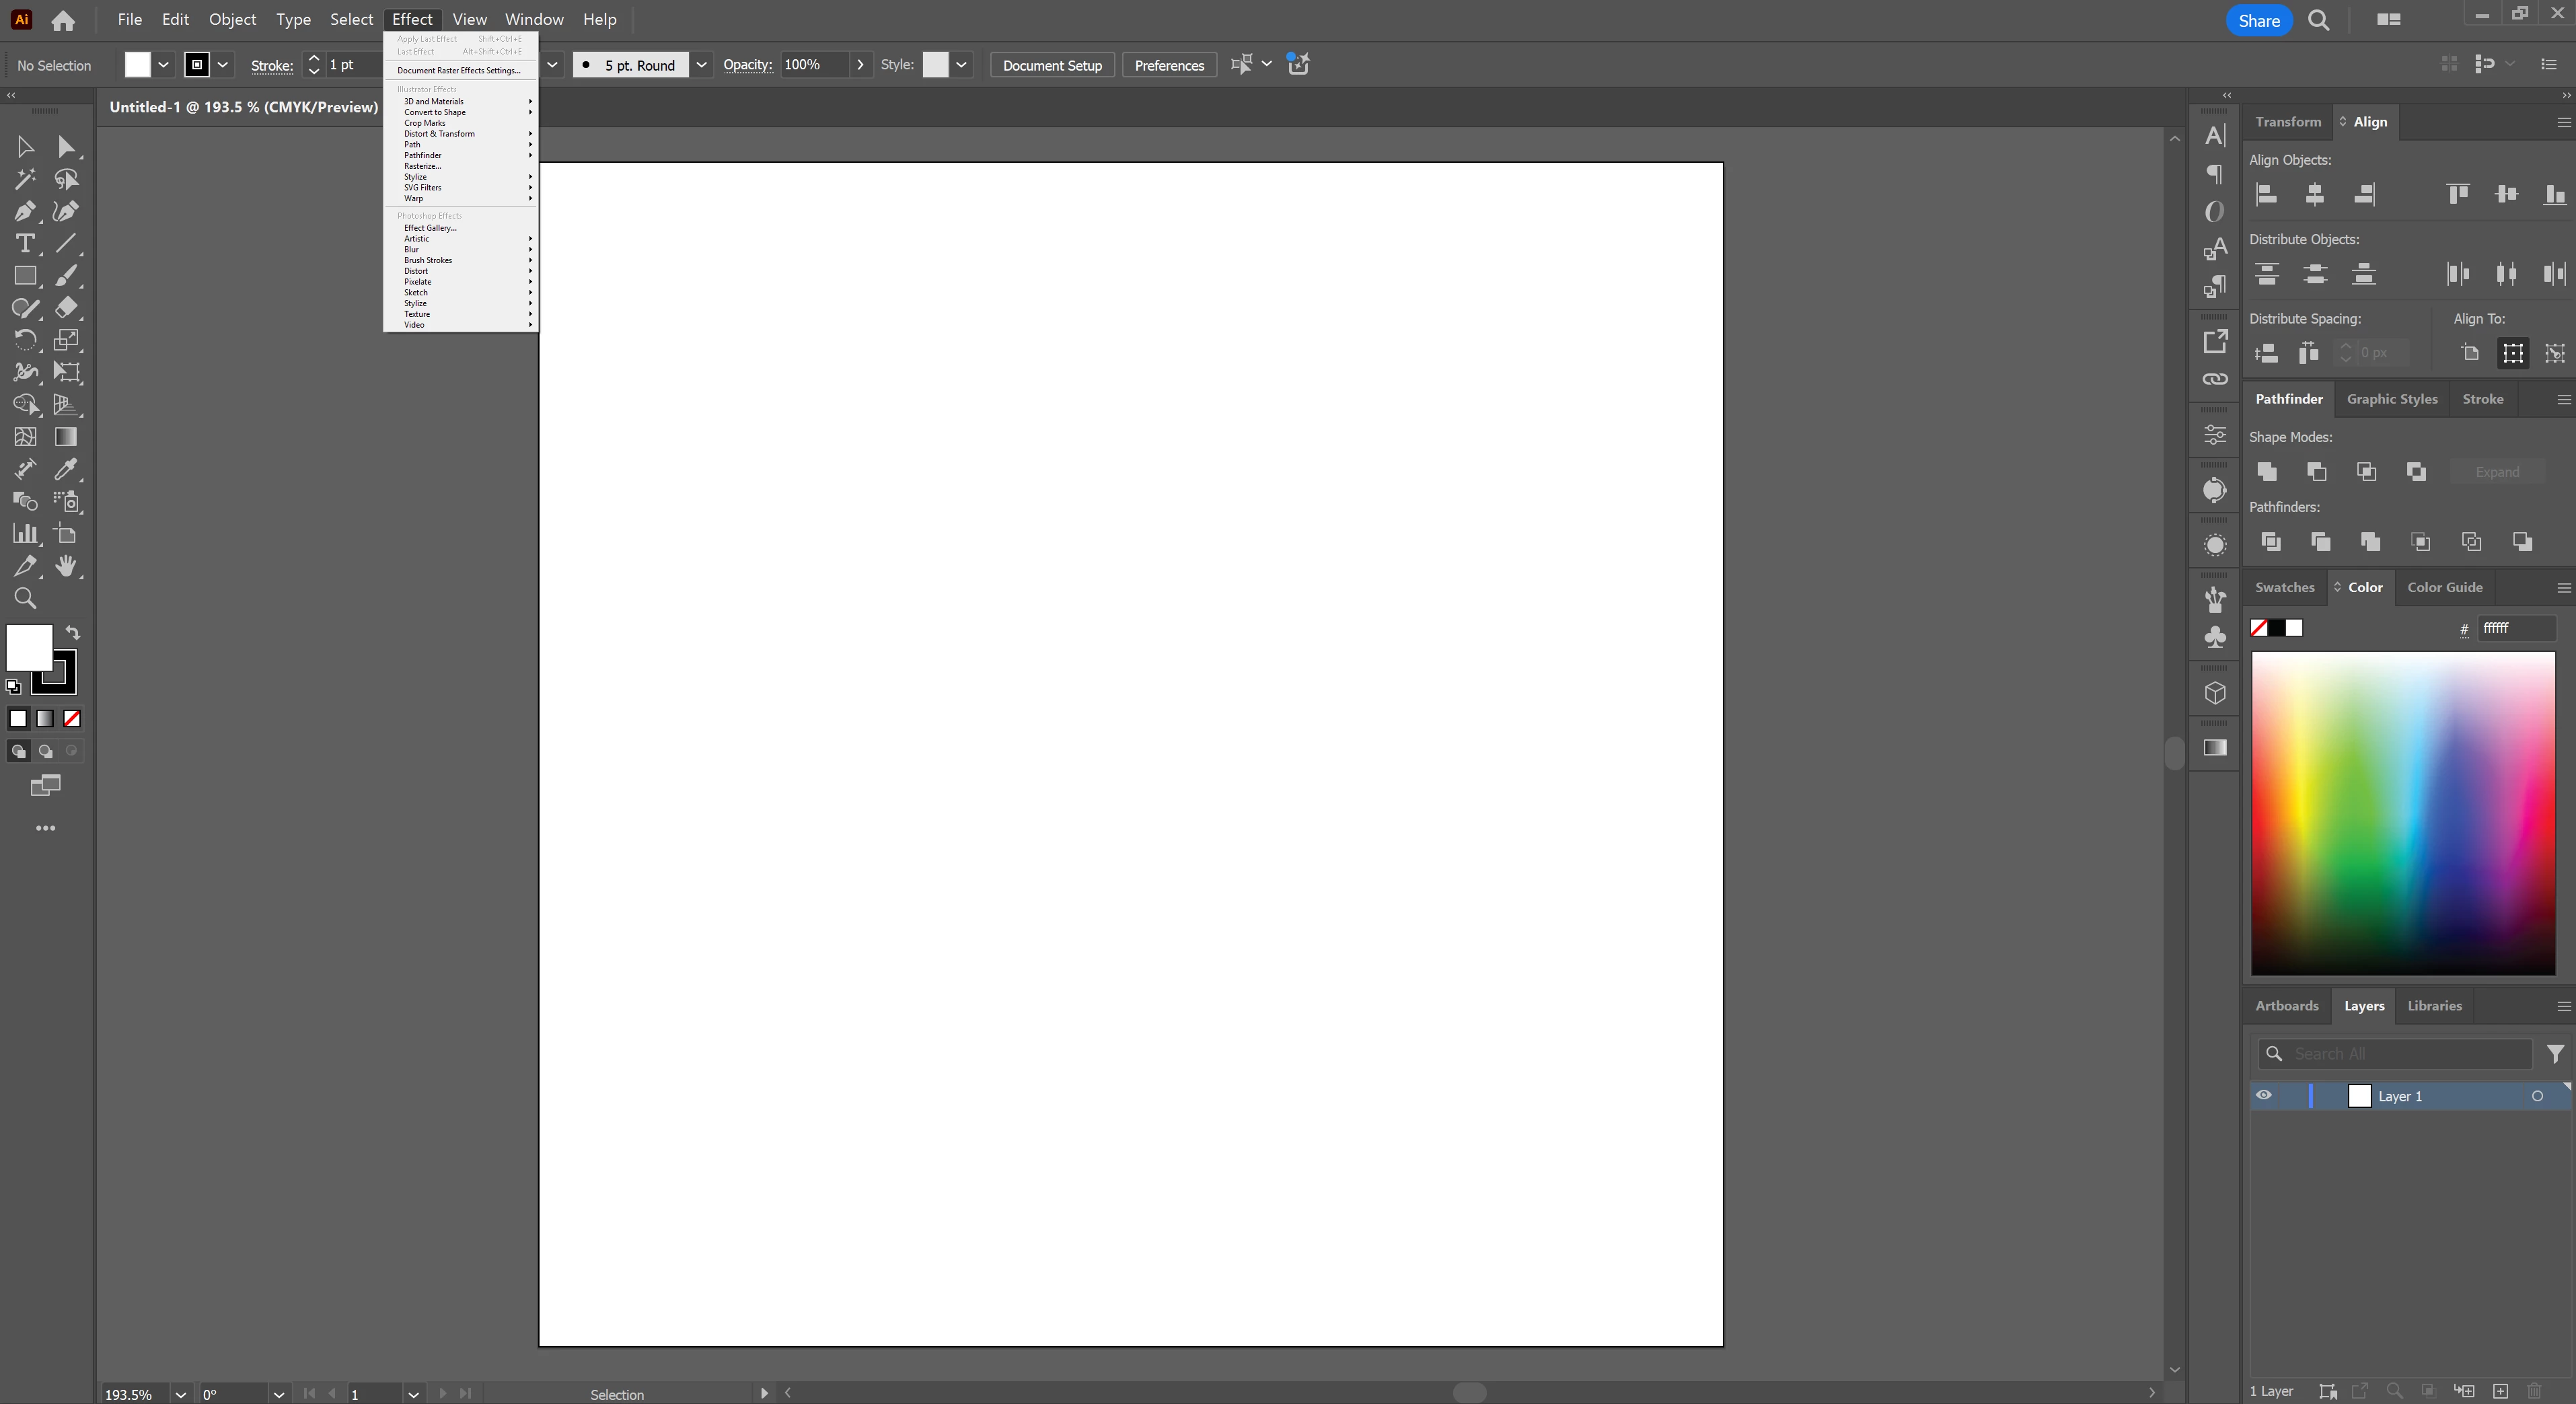The image size is (2576, 1404).
Task: Click the Document Setup button
Action: point(1052,65)
